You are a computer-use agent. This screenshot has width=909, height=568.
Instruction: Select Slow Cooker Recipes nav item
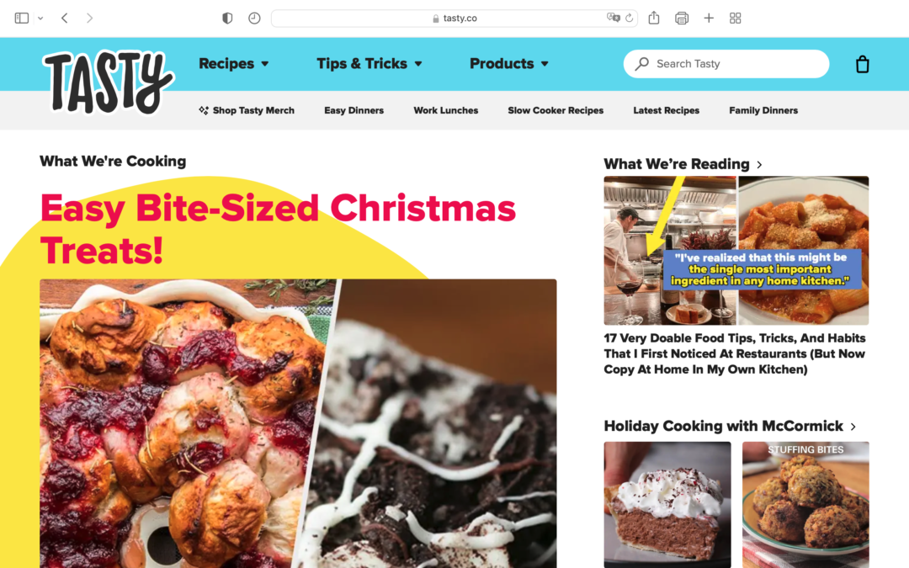[x=555, y=110]
